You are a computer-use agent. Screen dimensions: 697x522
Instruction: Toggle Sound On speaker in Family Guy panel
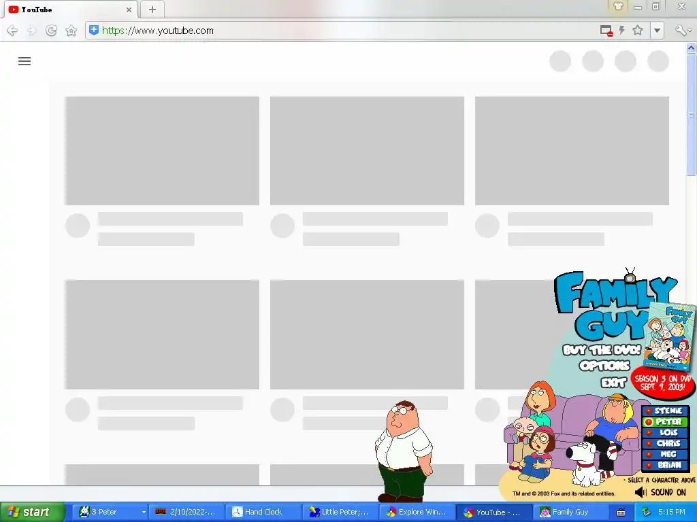click(x=660, y=492)
